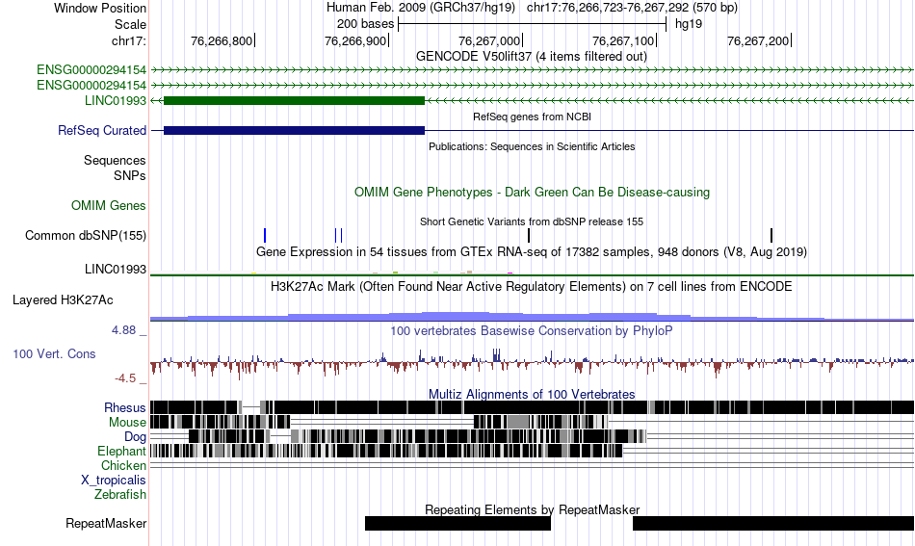Image resolution: width=915 pixels, height=546 pixels.
Task: Click the 76,267,200 ruler coordinate
Action: click(757, 40)
